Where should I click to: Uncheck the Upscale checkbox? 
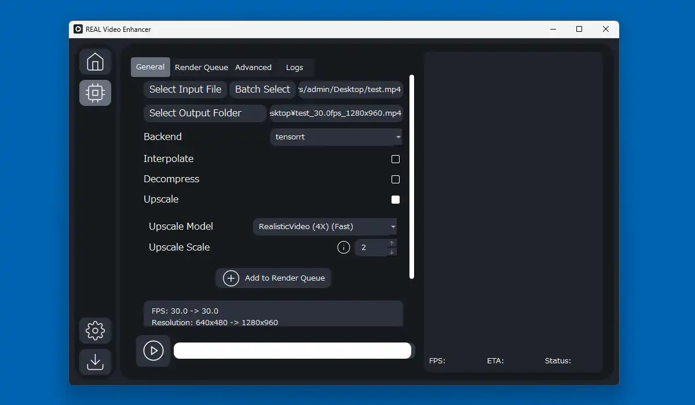[396, 200]
